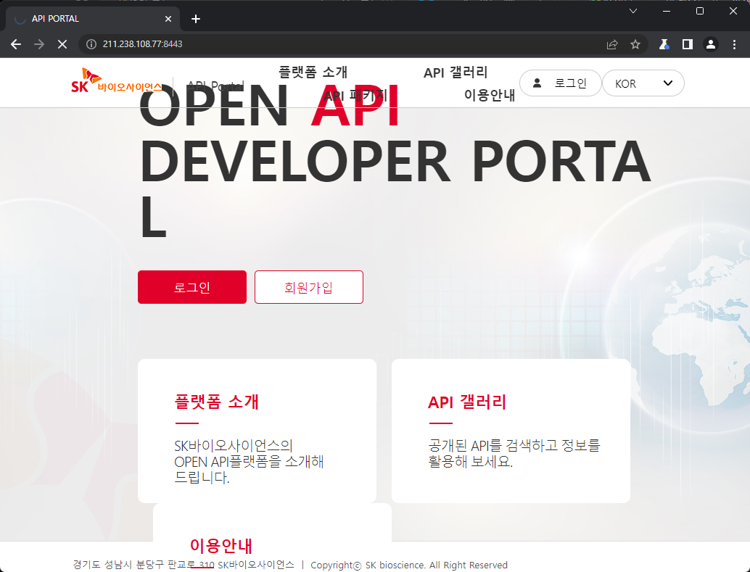
Task: Select 이용안내 in the top navigation
Action: (490, 95)
